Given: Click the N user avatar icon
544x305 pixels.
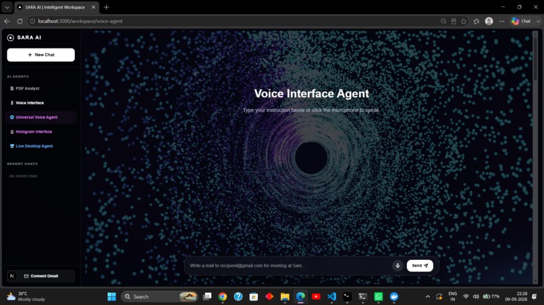Looking at the screenshot, I should point(11,276).
